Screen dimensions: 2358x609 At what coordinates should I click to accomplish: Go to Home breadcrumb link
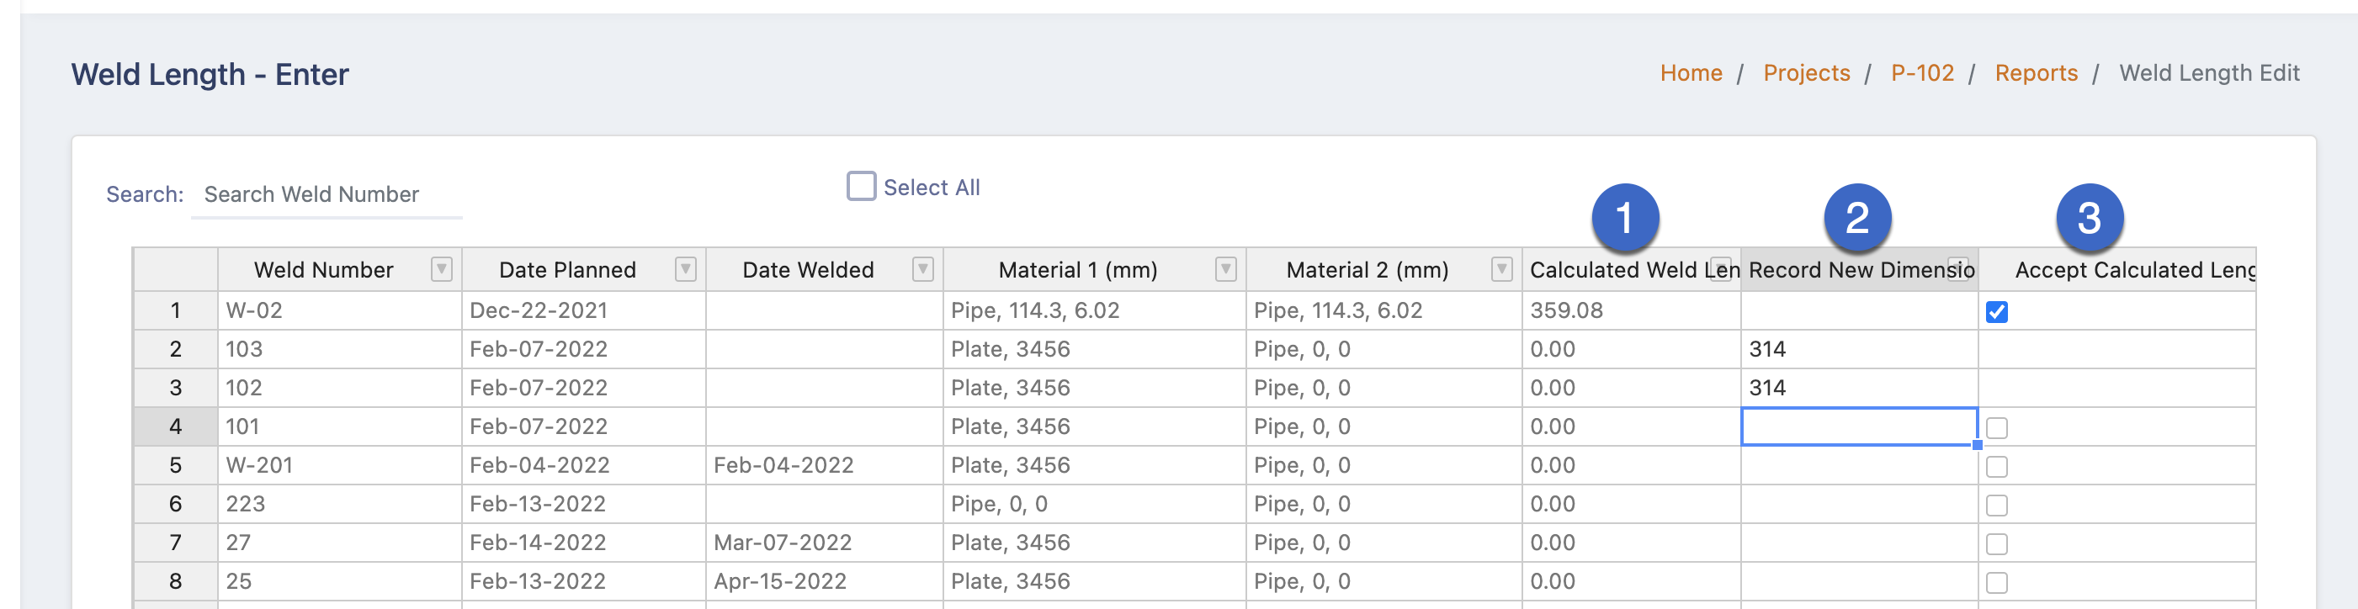pos(1691,73)
